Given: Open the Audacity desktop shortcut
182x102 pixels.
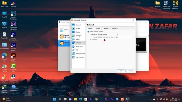Looking at the screenshot, I should pos(13,4).
